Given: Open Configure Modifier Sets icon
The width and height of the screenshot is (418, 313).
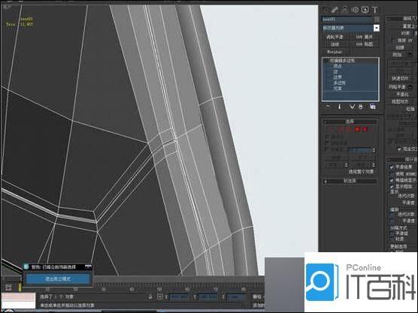Looking at the screenshot, I should tap(373, 107).
